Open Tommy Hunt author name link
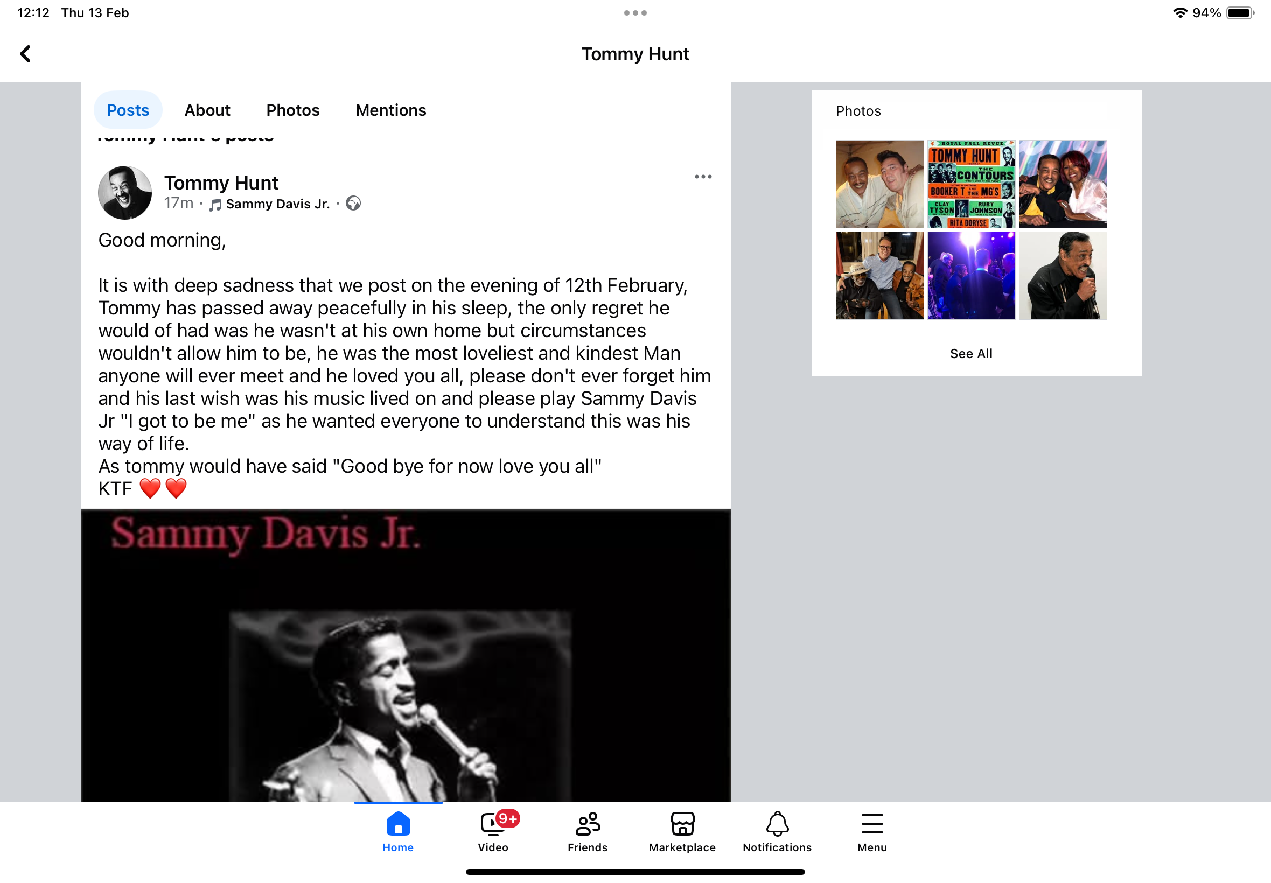Viewport: 1271px width, 883px height. pos(221,183)
